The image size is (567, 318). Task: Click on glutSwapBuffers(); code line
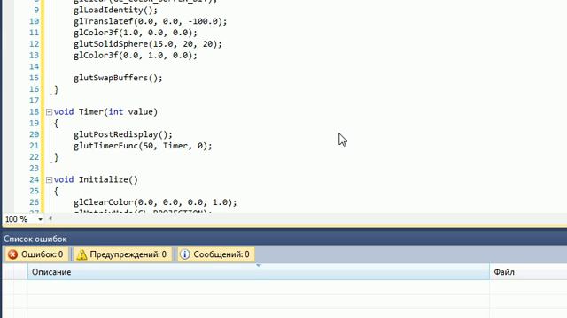[x=118, y=78]
